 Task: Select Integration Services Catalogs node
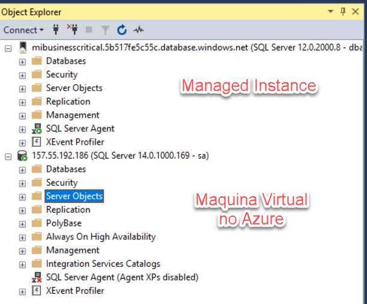click(103, 264)
